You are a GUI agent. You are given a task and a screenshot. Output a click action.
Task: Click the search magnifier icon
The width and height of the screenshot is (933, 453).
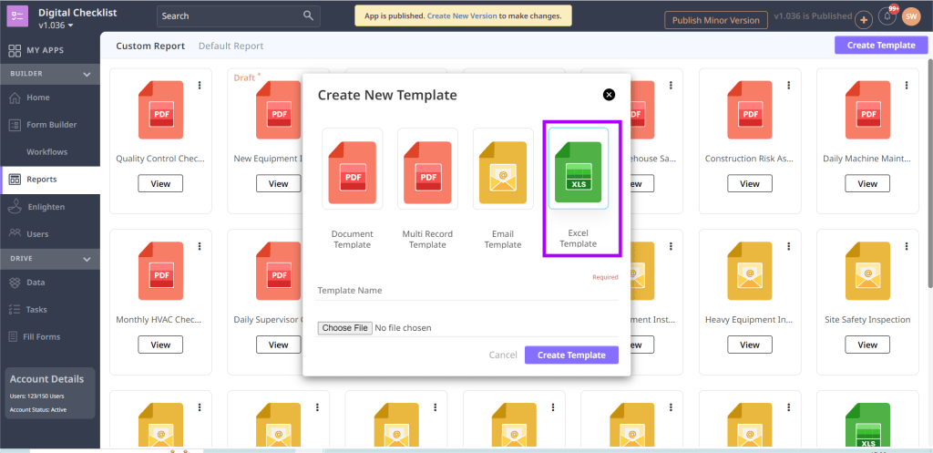[x=309, y=15]
